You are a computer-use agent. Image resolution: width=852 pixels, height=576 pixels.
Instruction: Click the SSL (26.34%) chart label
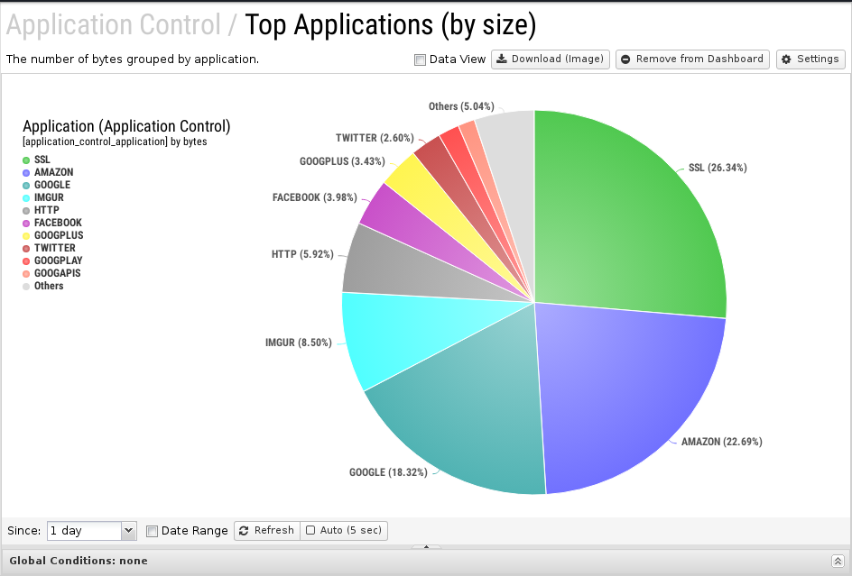click(718, 168)
